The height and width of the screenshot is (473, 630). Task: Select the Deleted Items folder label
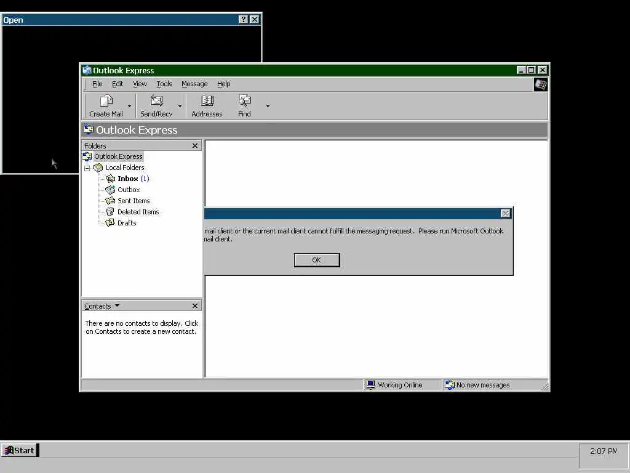tap(138, 212)
